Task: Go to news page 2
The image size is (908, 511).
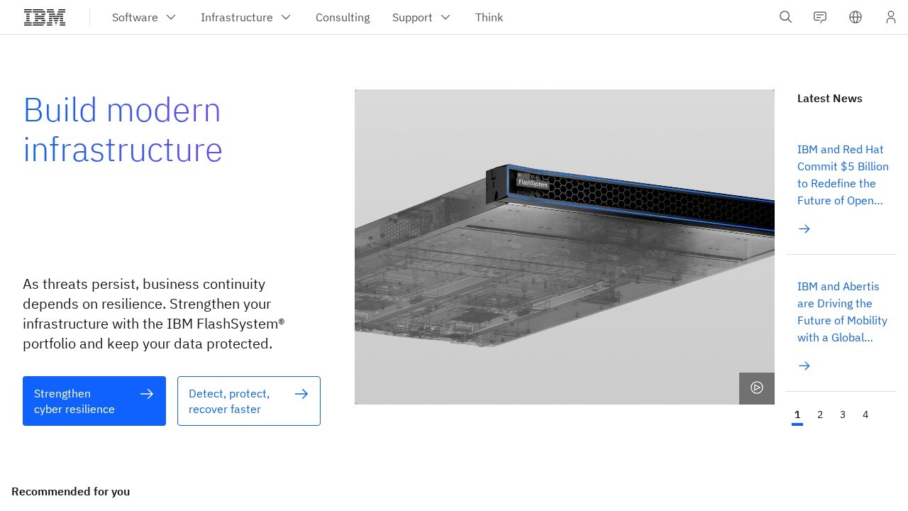Action: tap(820, 414)
